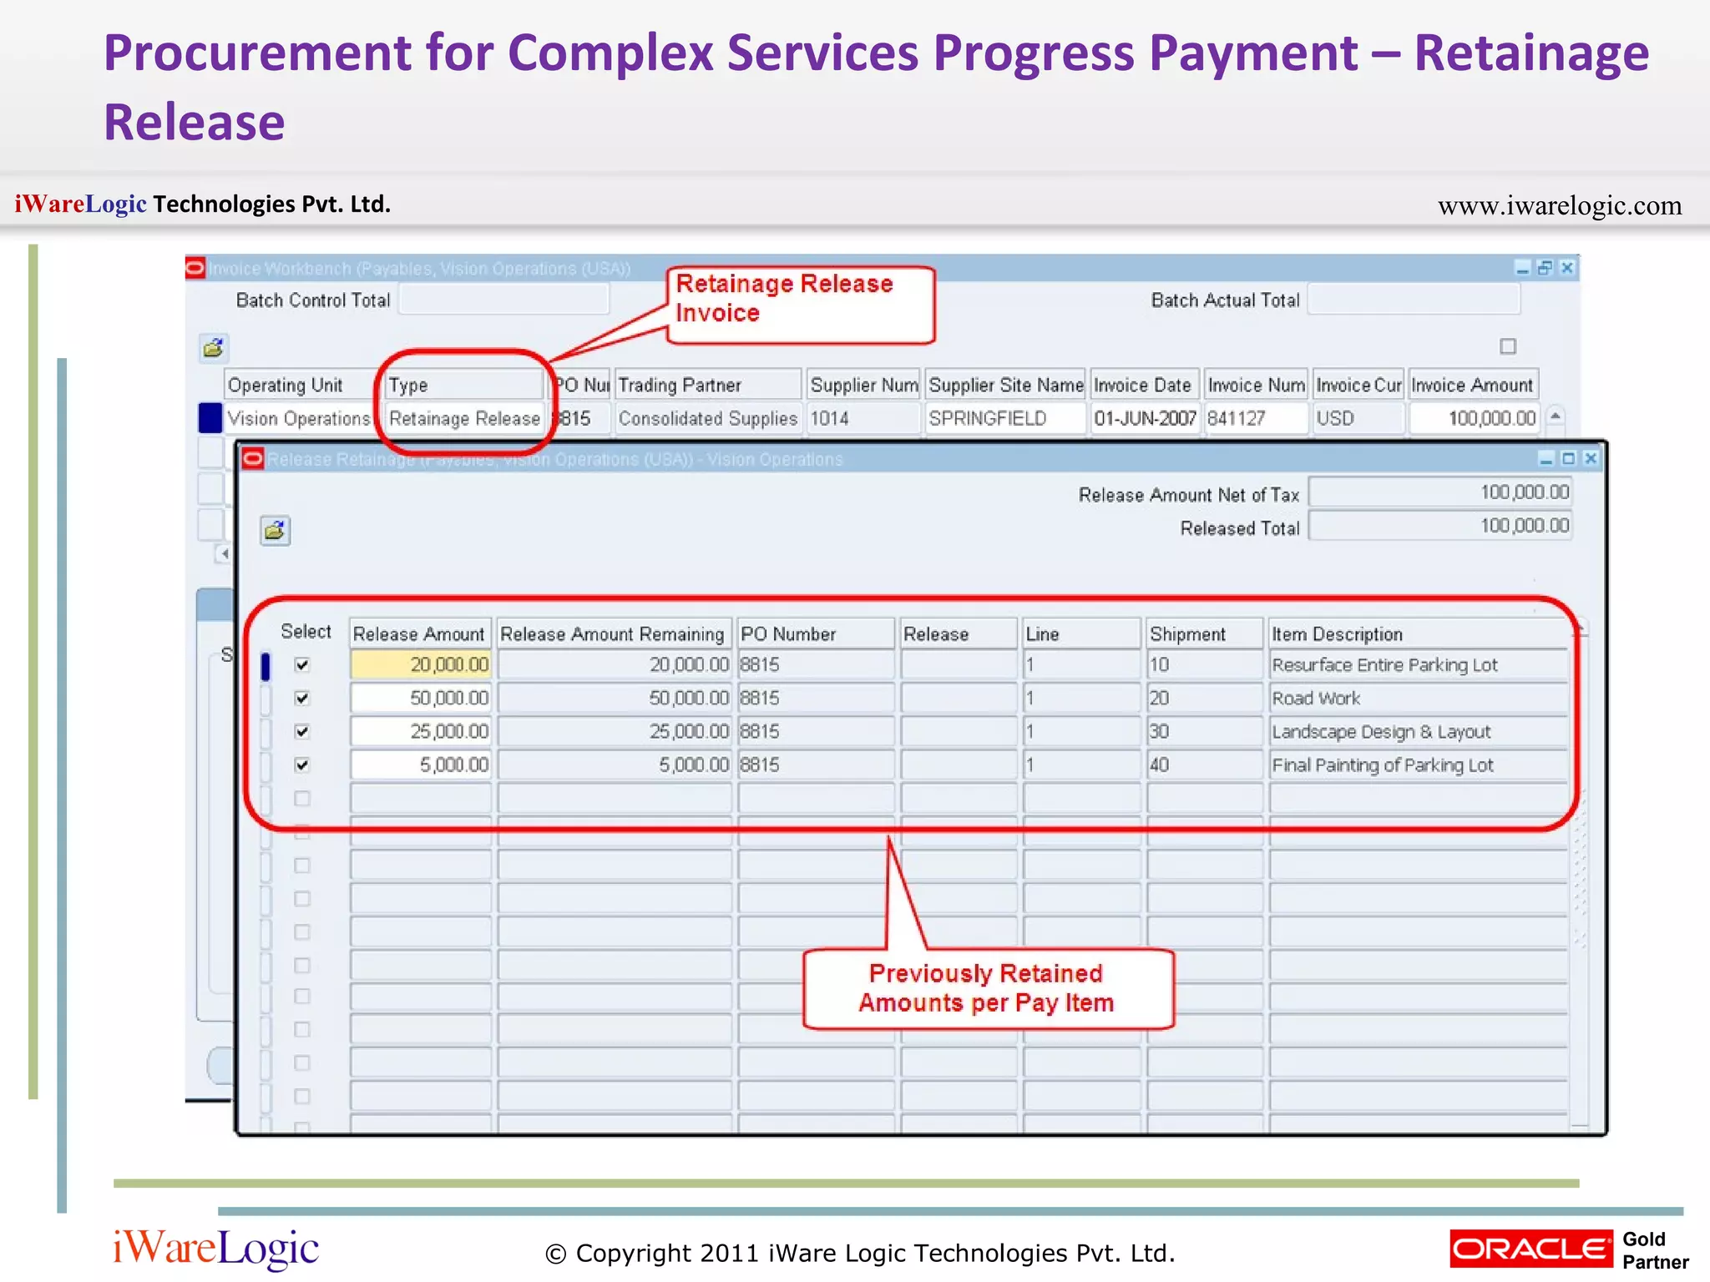Minimize the Invoice Workbench window
1710x1282 pixels.
click(x=1522, y=268)
